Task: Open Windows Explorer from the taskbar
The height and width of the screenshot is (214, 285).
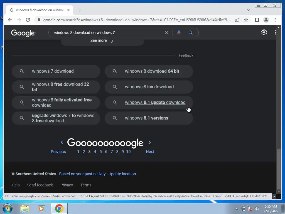Action: [25, 208]
